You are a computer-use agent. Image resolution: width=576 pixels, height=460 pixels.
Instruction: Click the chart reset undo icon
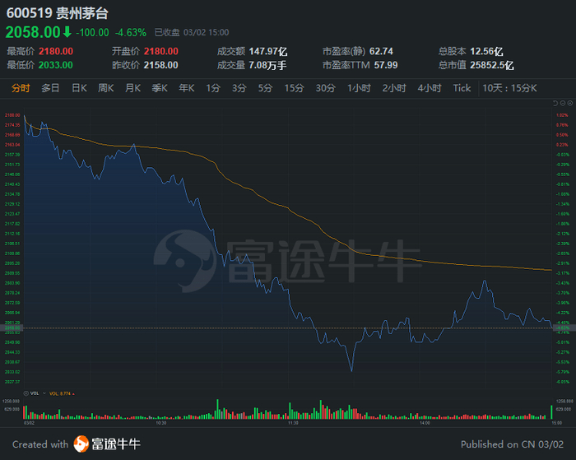tap(555, 103)
